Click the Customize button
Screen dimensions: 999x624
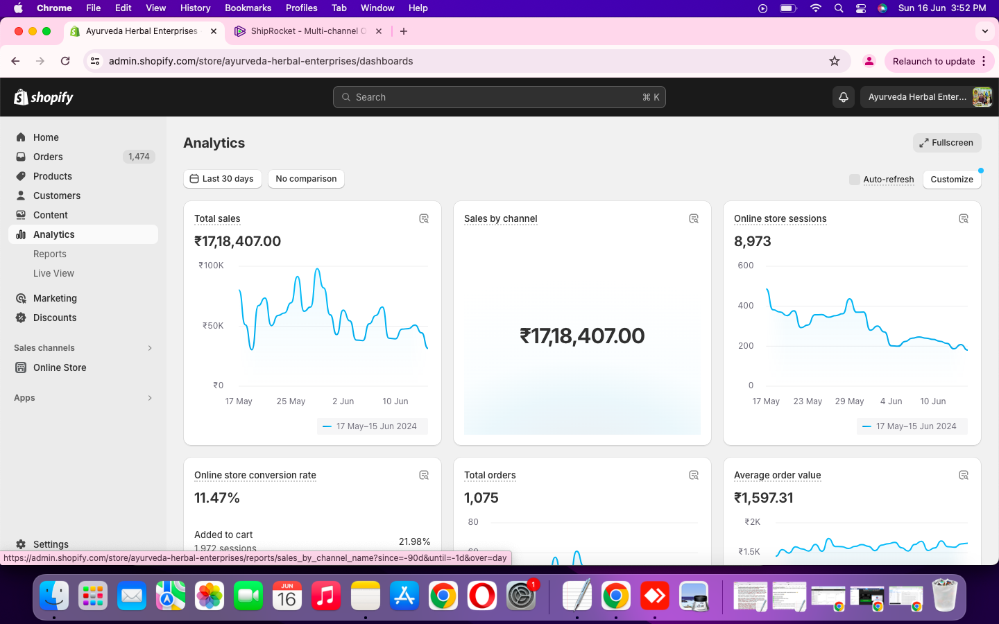pyautogui.click(x=951, y=180)
